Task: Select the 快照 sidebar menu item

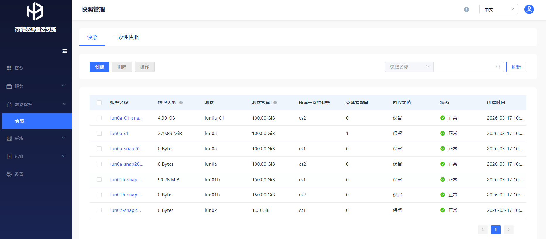Action: pos(37,121)
